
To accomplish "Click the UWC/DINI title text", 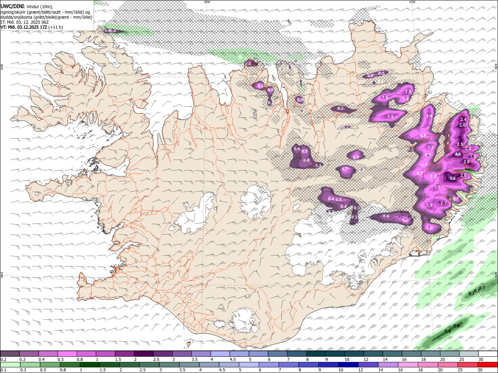I will coord(12,7).
